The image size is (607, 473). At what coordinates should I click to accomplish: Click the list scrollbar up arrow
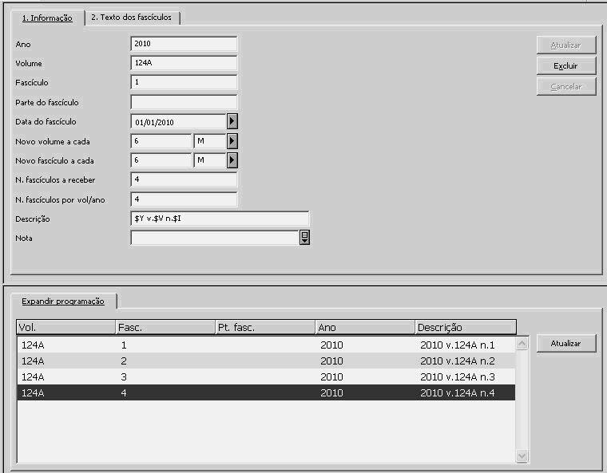click(522, 344)
